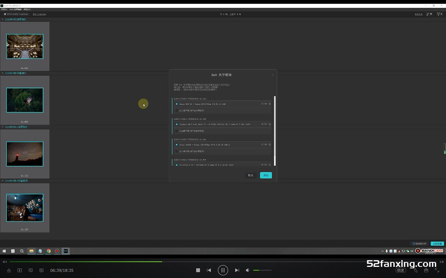Viewport: 446px width, 278px height.
Task: Expand the system tray hidden icons arrow
Action: (x=382, y=251)
